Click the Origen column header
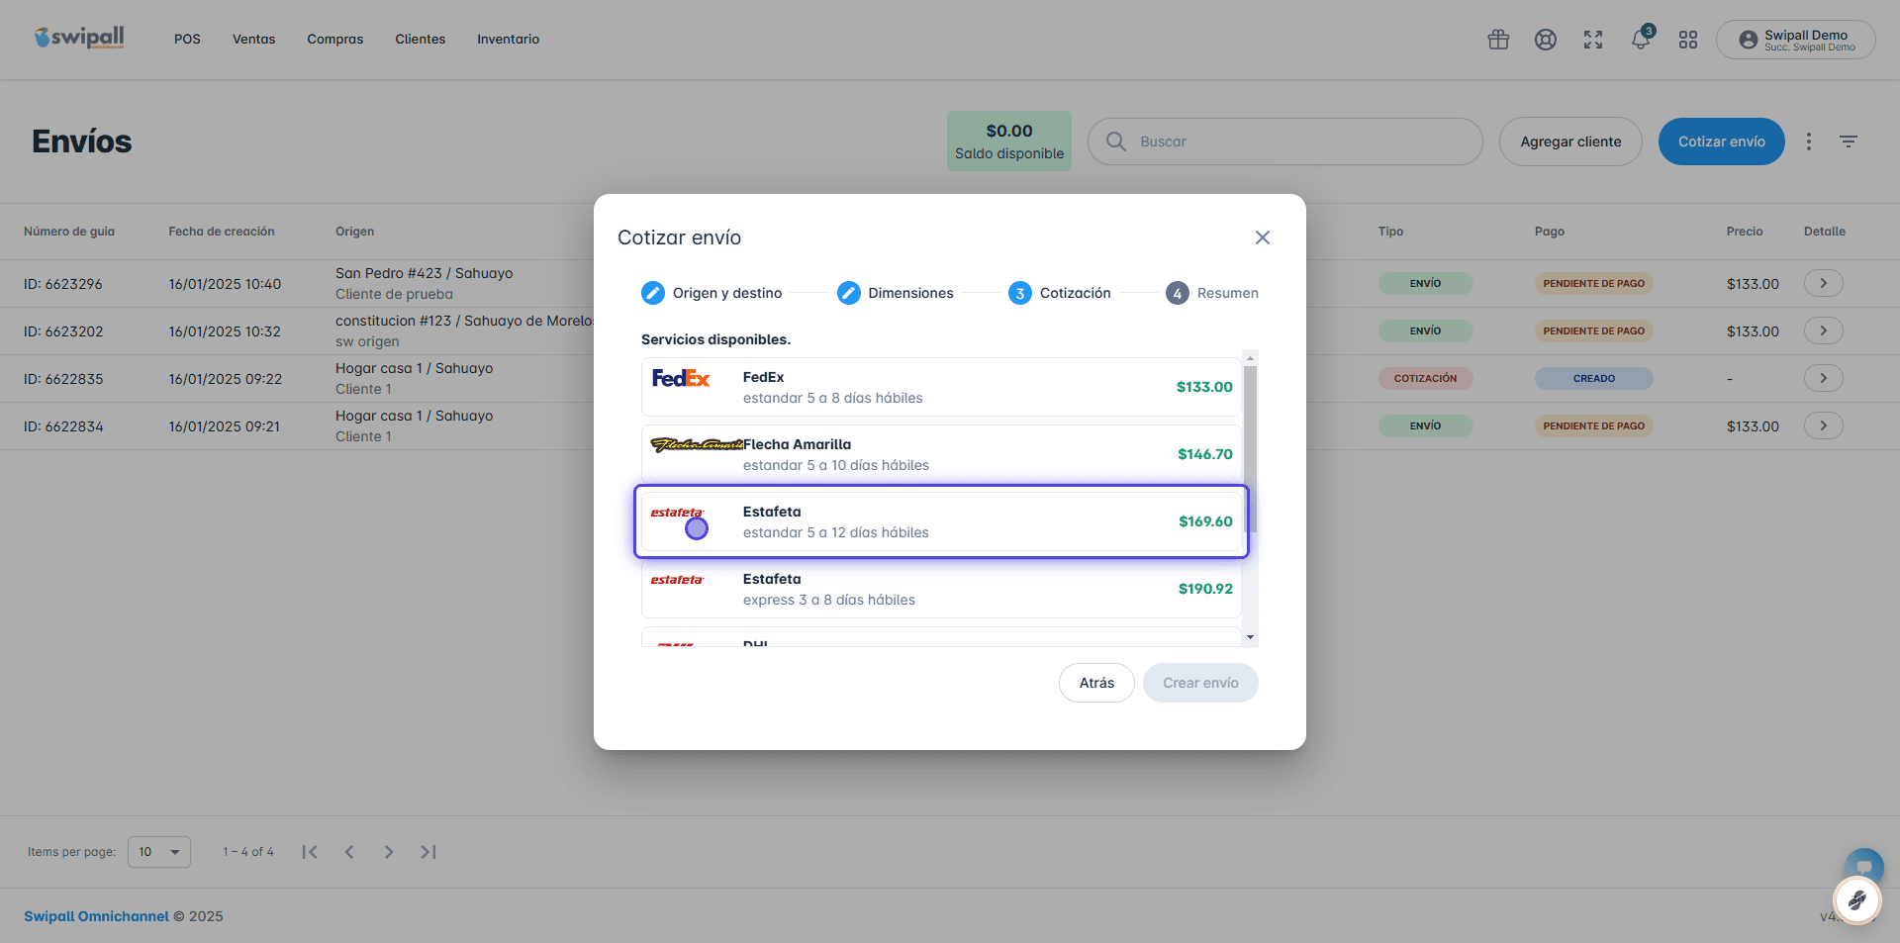This screenshot has width=1900, height=943. [354, 232]
